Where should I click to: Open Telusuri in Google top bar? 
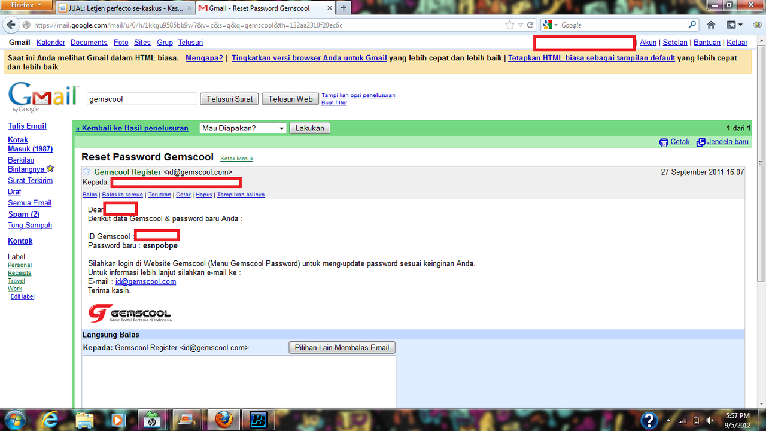pyautogui.click(x=190, y=43)
